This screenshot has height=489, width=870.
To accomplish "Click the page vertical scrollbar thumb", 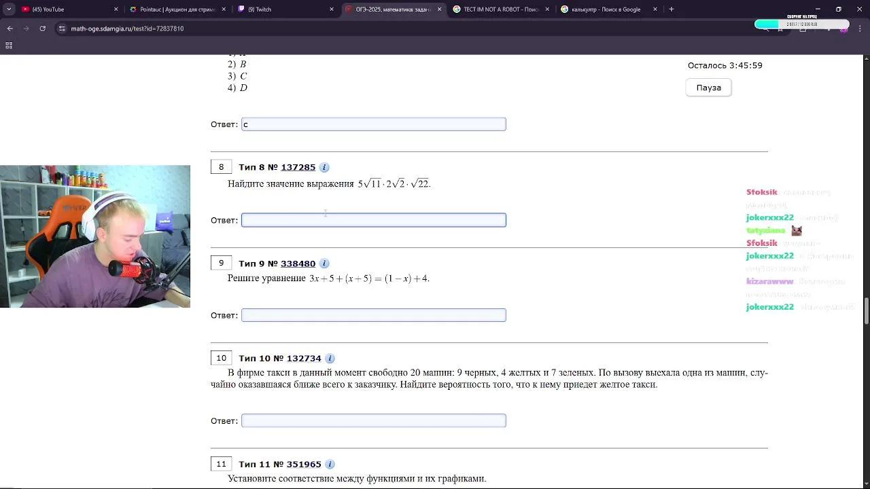I will (x=866, y=310).
